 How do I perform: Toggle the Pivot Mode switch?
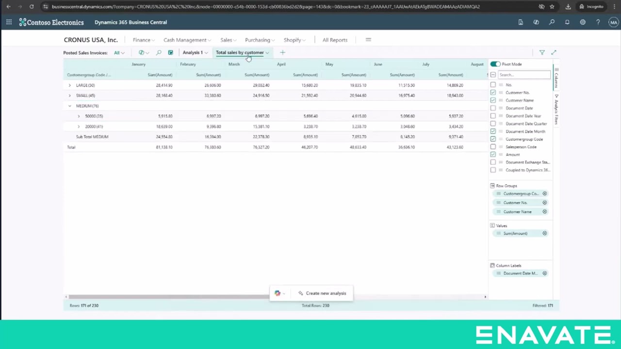point(495,64)
